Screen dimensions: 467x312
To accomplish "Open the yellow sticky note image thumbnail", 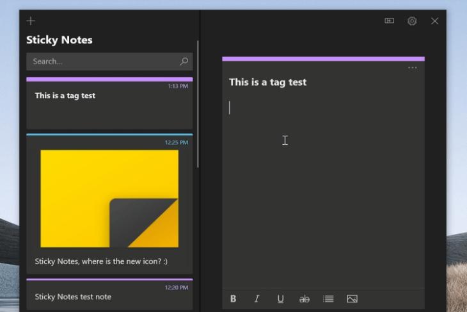I will click(x=109, y=199).
